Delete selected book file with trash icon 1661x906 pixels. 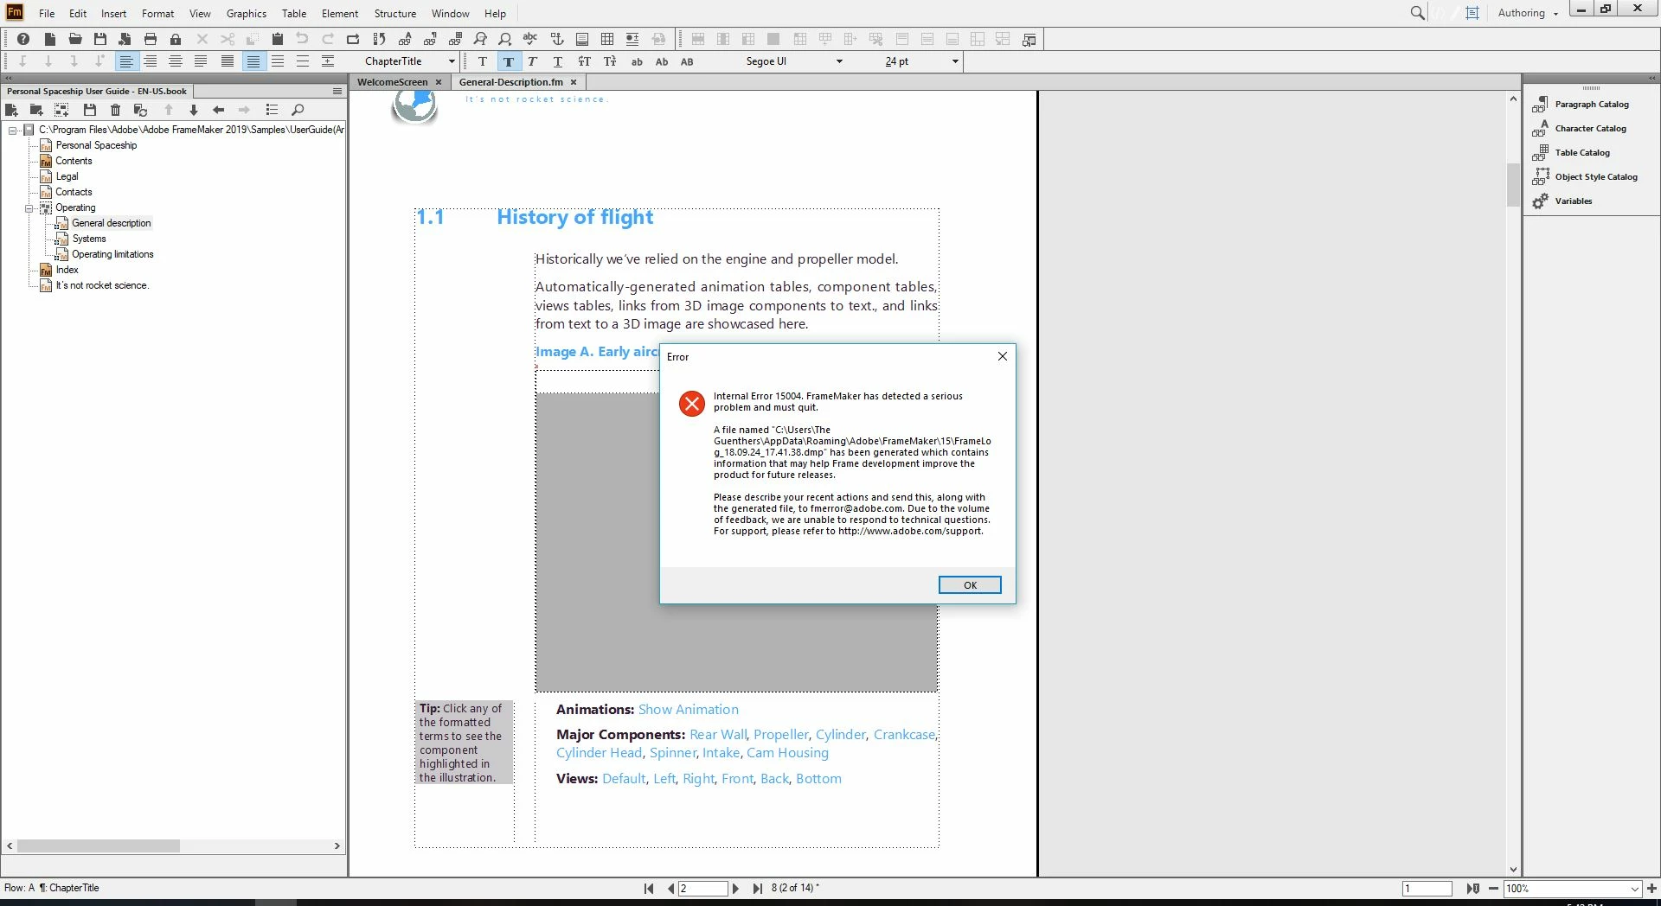[115, 110]
